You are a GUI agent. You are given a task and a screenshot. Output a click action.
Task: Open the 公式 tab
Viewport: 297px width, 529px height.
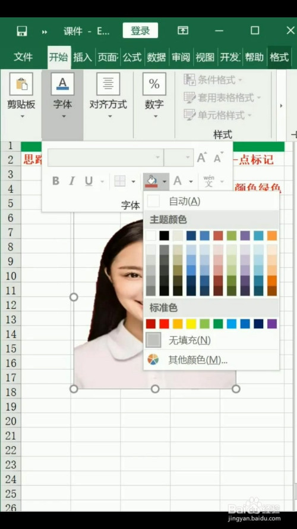(132, 57)
